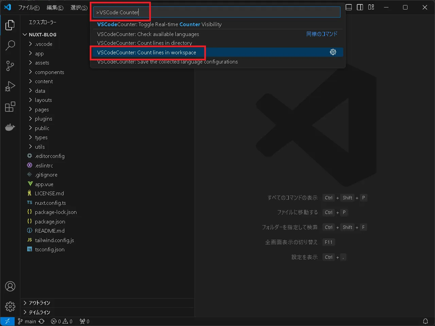This screenshot has height=326, width=435.
Task: Expand the アウトライン section
Action: [x=107, y=303]
